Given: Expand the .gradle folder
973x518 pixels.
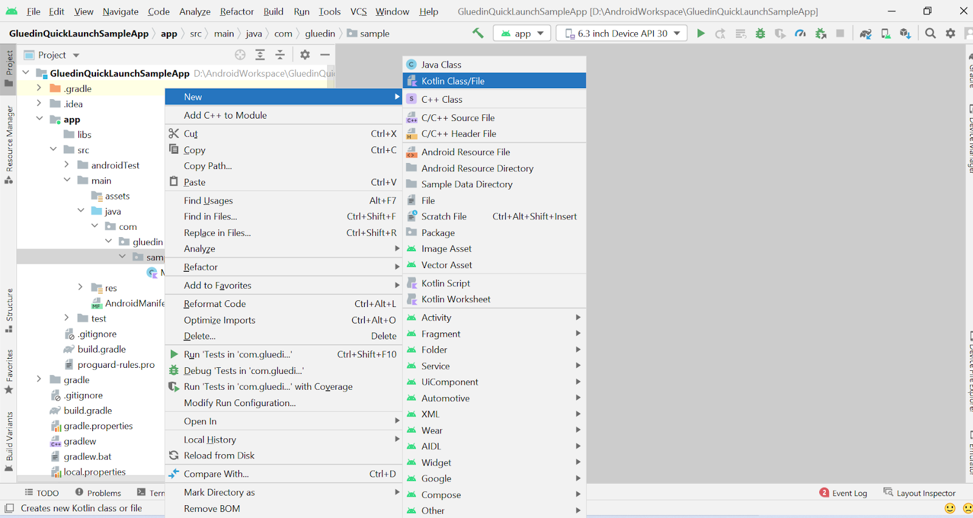Looking at the screenshot, I should point(39,88).
